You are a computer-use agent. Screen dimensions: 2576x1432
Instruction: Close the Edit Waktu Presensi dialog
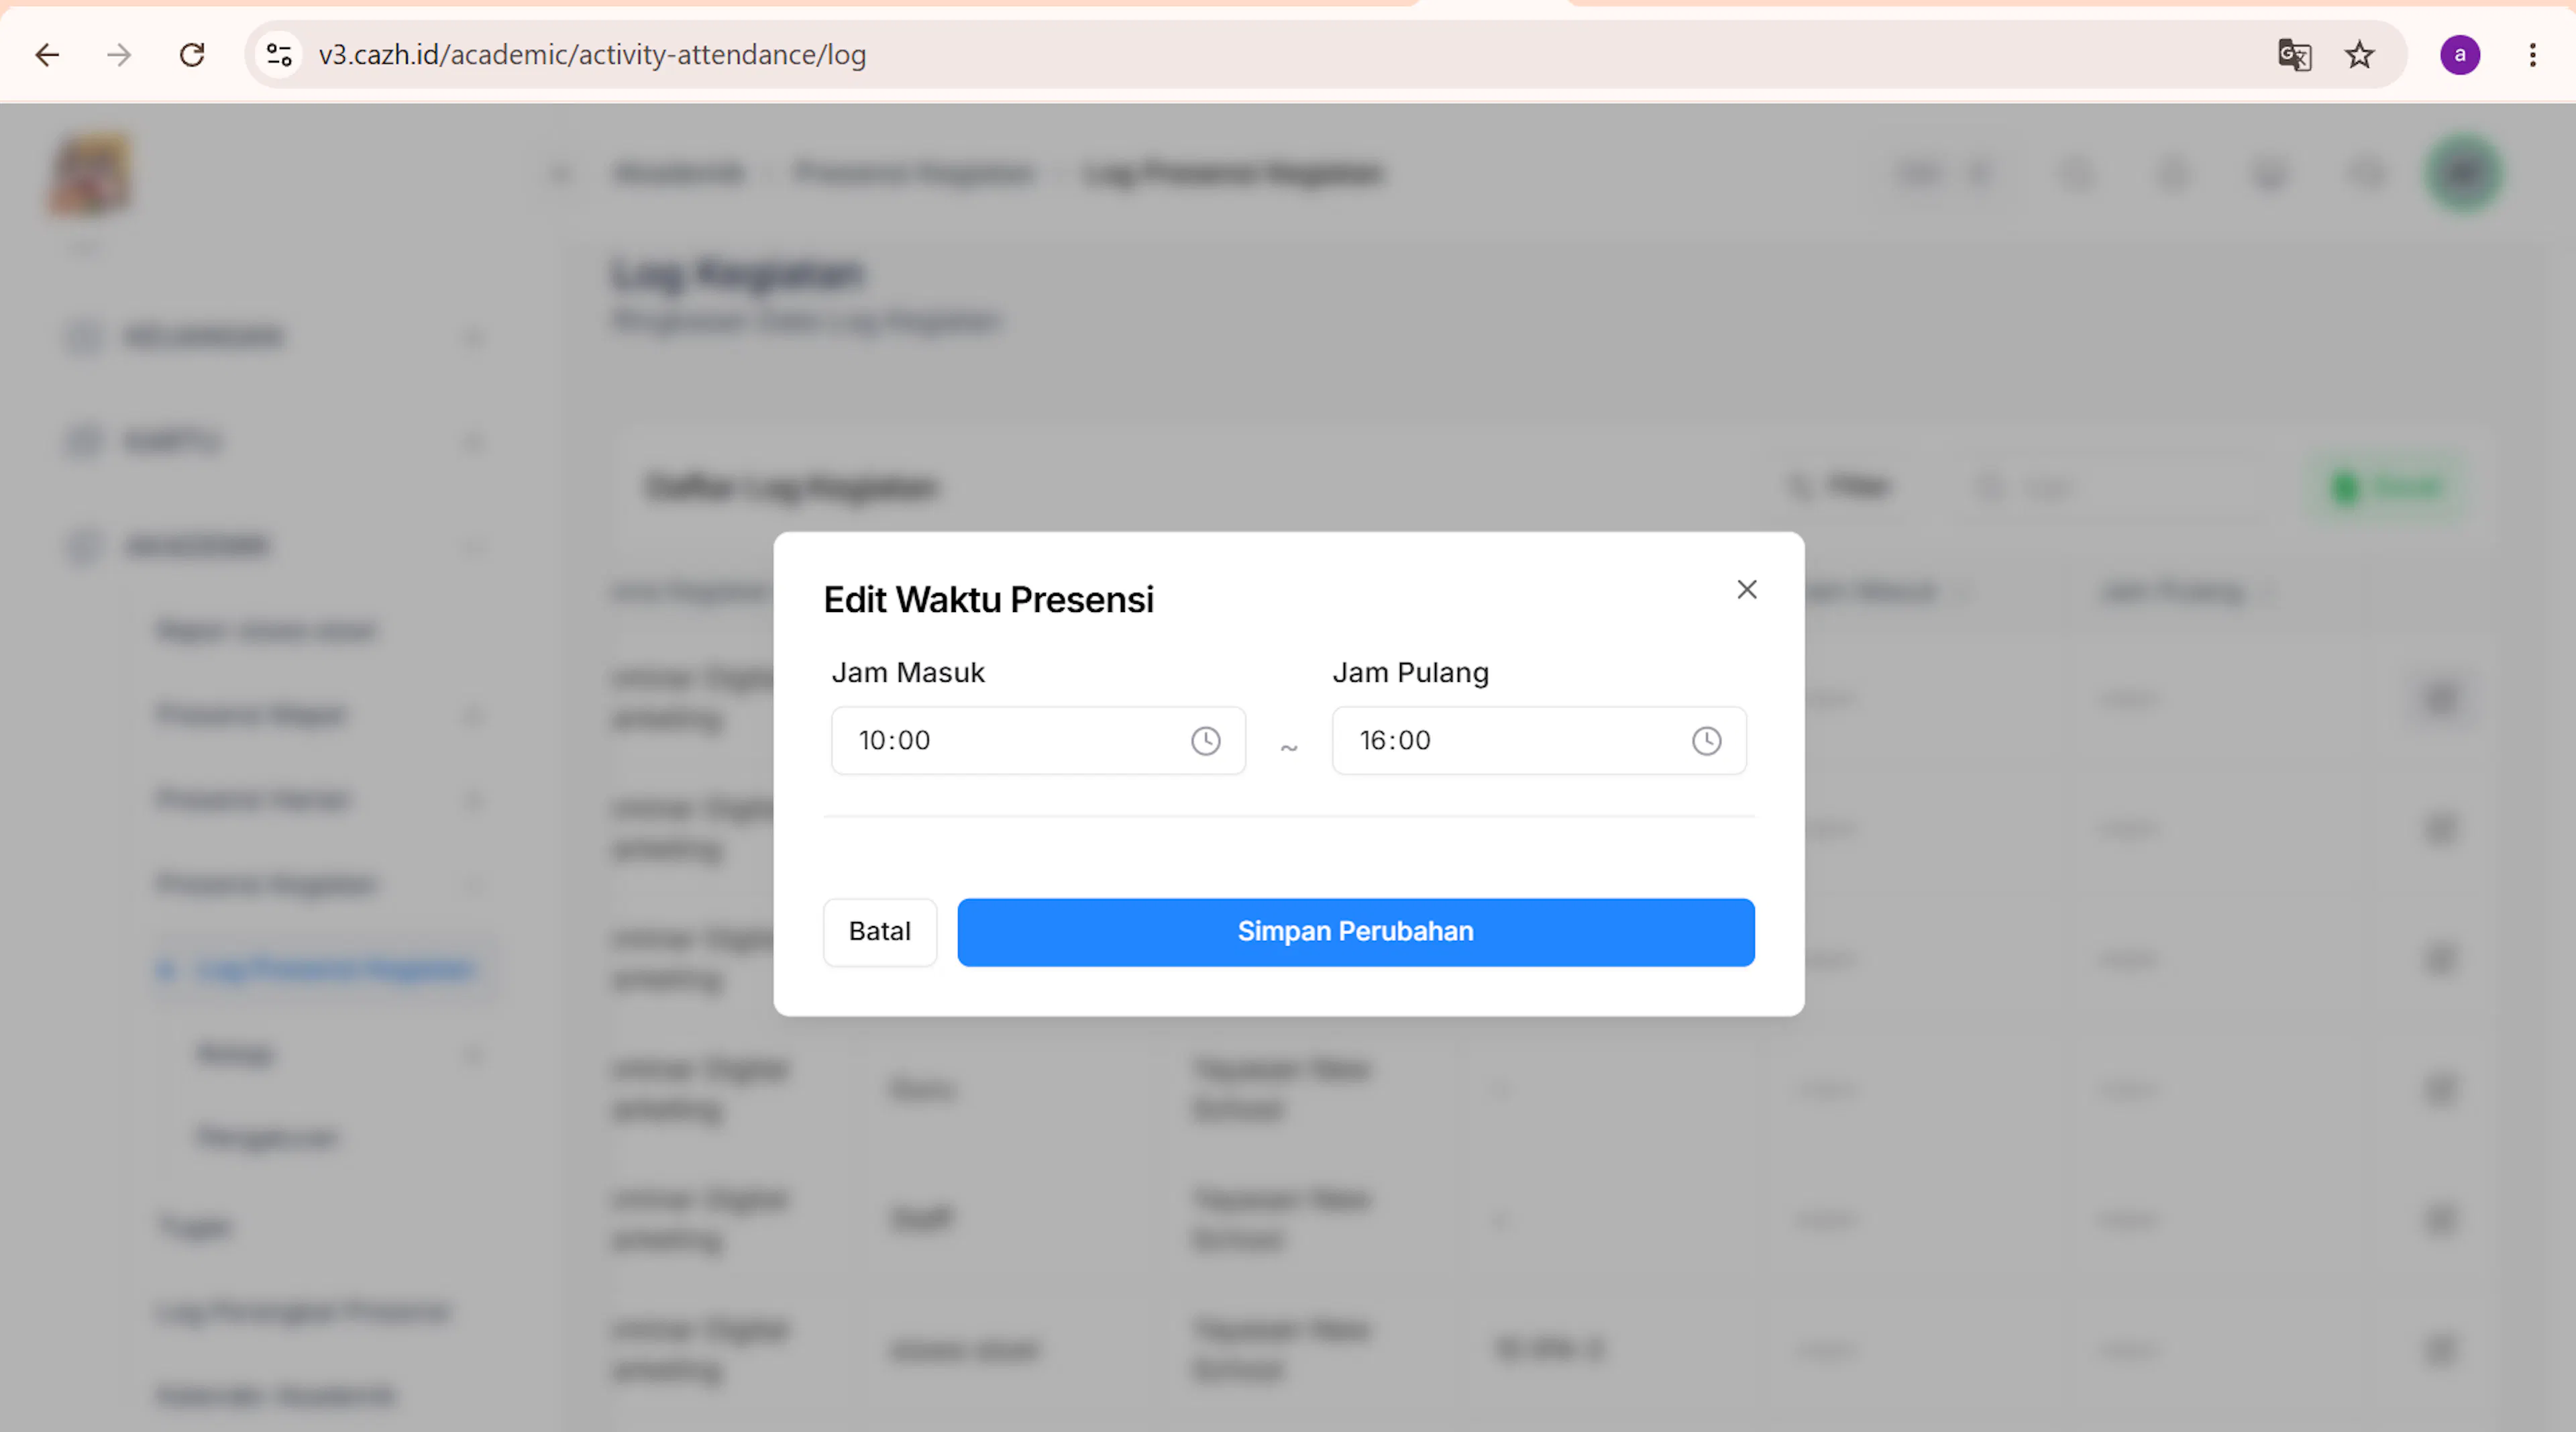(1746, 590)
